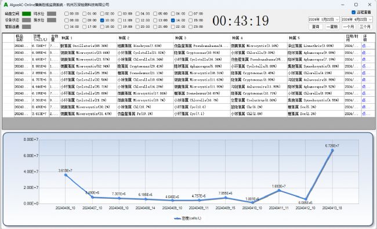Screen dimensions: 377x229
Task: Click the gray 设备状态 status indicator
Action: point(27,20)
